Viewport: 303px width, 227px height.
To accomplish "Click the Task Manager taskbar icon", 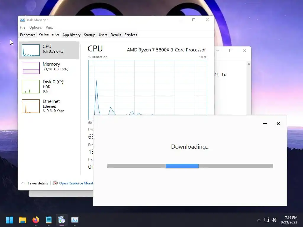I will (75, 220).
